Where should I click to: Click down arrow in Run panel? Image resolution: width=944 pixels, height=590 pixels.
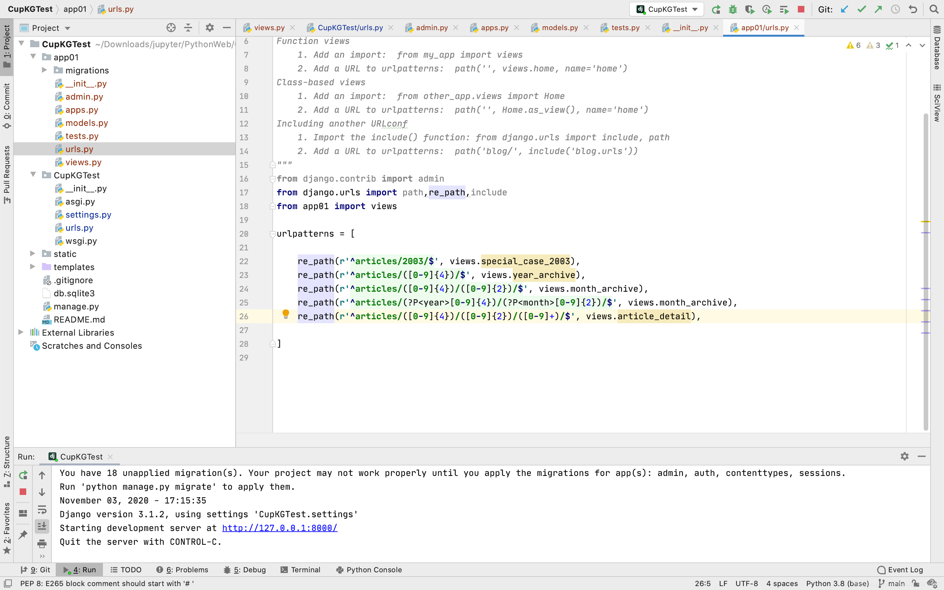pyautogui.click(x=42, y=492)
